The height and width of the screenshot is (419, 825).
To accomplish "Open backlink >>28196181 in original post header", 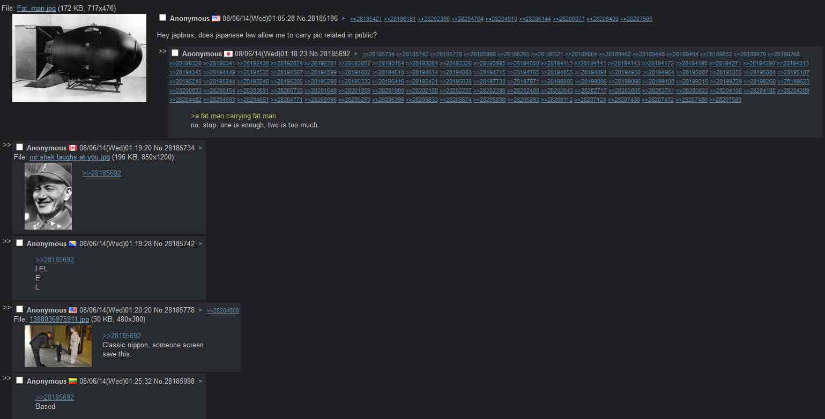I will pyautogui.click(x=400, y=19).
